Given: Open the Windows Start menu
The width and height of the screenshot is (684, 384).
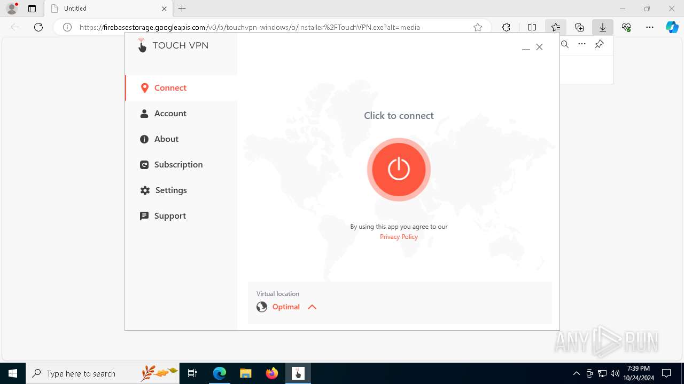Looking at the screenshot, I should pos(13,373).
